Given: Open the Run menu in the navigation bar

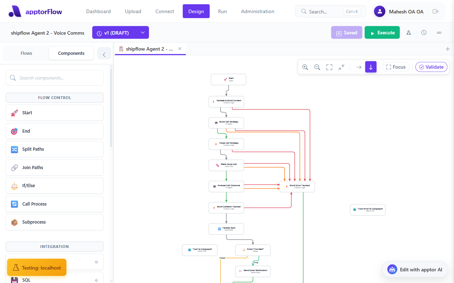Looking at the screenshot, I should [x=222, y=11].
